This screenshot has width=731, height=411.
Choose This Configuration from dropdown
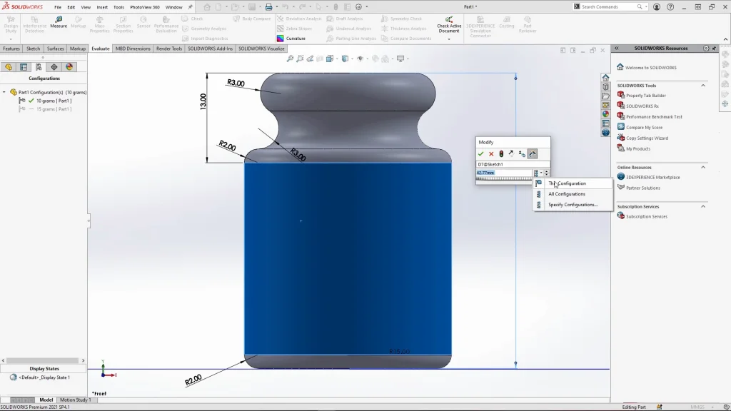[x=567, y=183]
